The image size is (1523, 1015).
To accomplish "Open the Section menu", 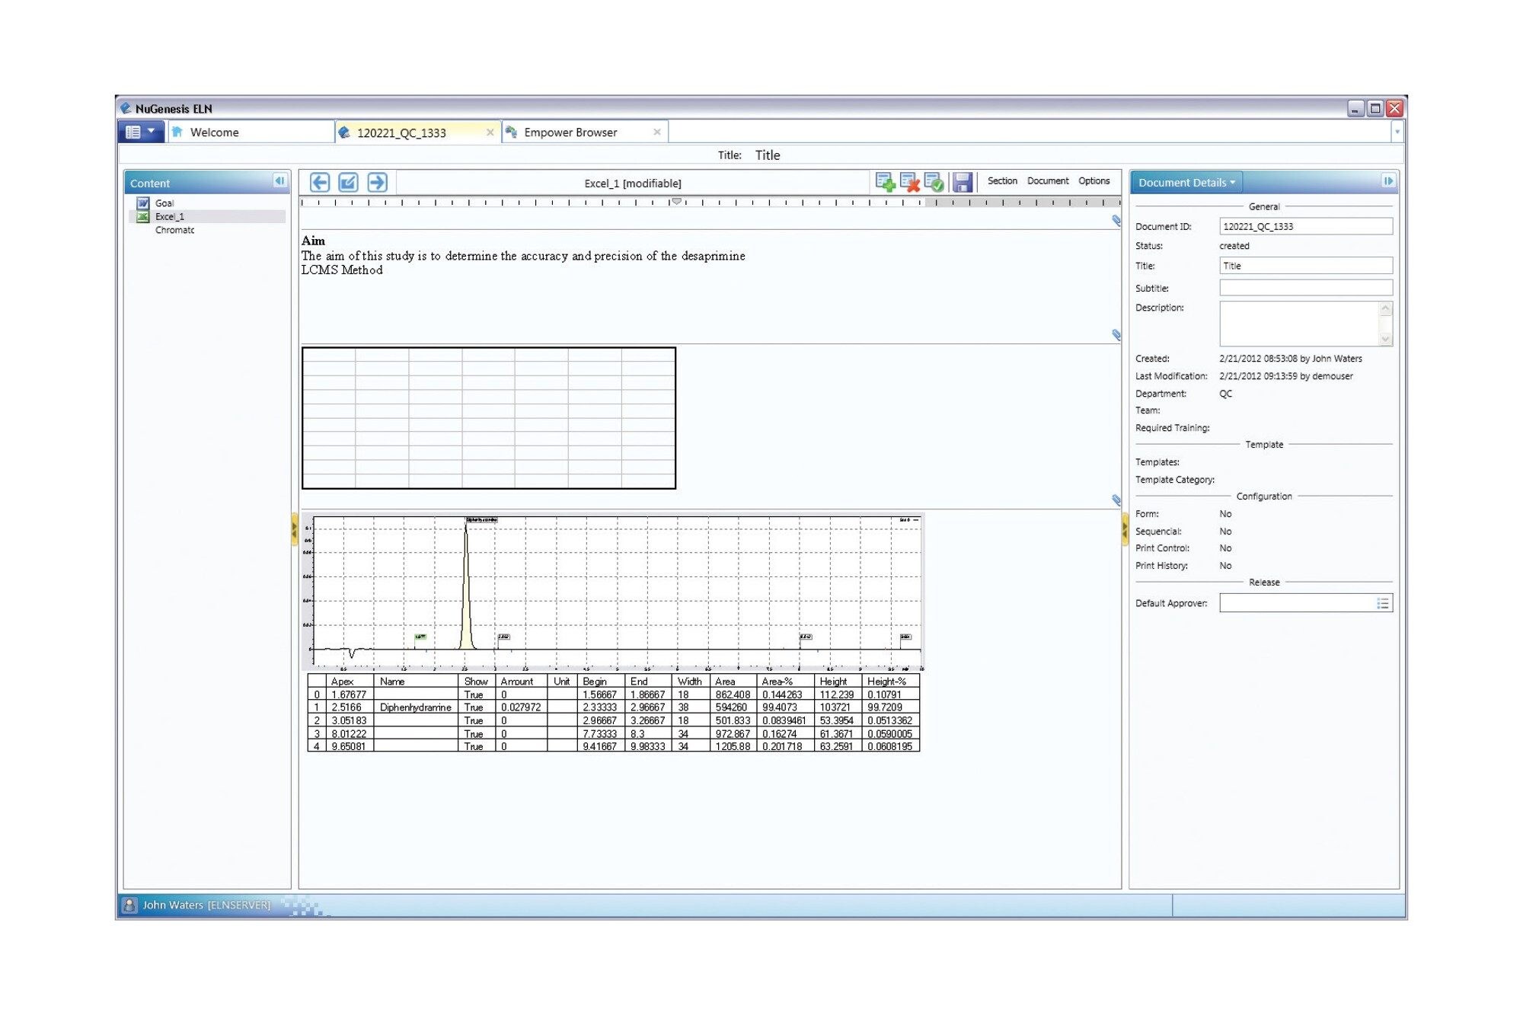I will (x=1002, y=181).
